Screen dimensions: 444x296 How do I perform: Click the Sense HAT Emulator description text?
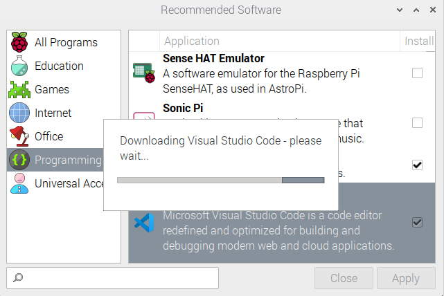click(261, 81)
